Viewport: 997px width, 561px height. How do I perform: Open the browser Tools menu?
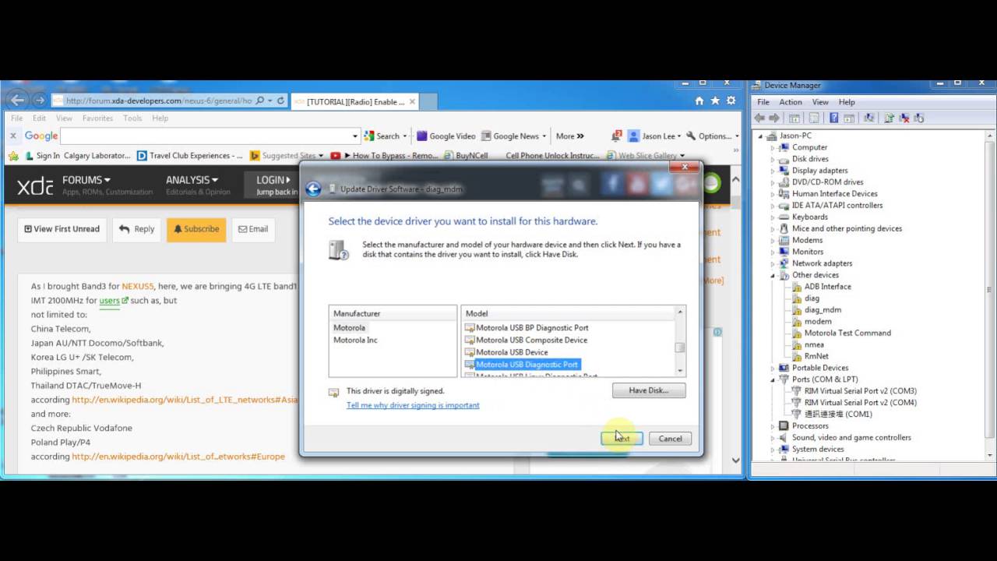click(132, 118)
